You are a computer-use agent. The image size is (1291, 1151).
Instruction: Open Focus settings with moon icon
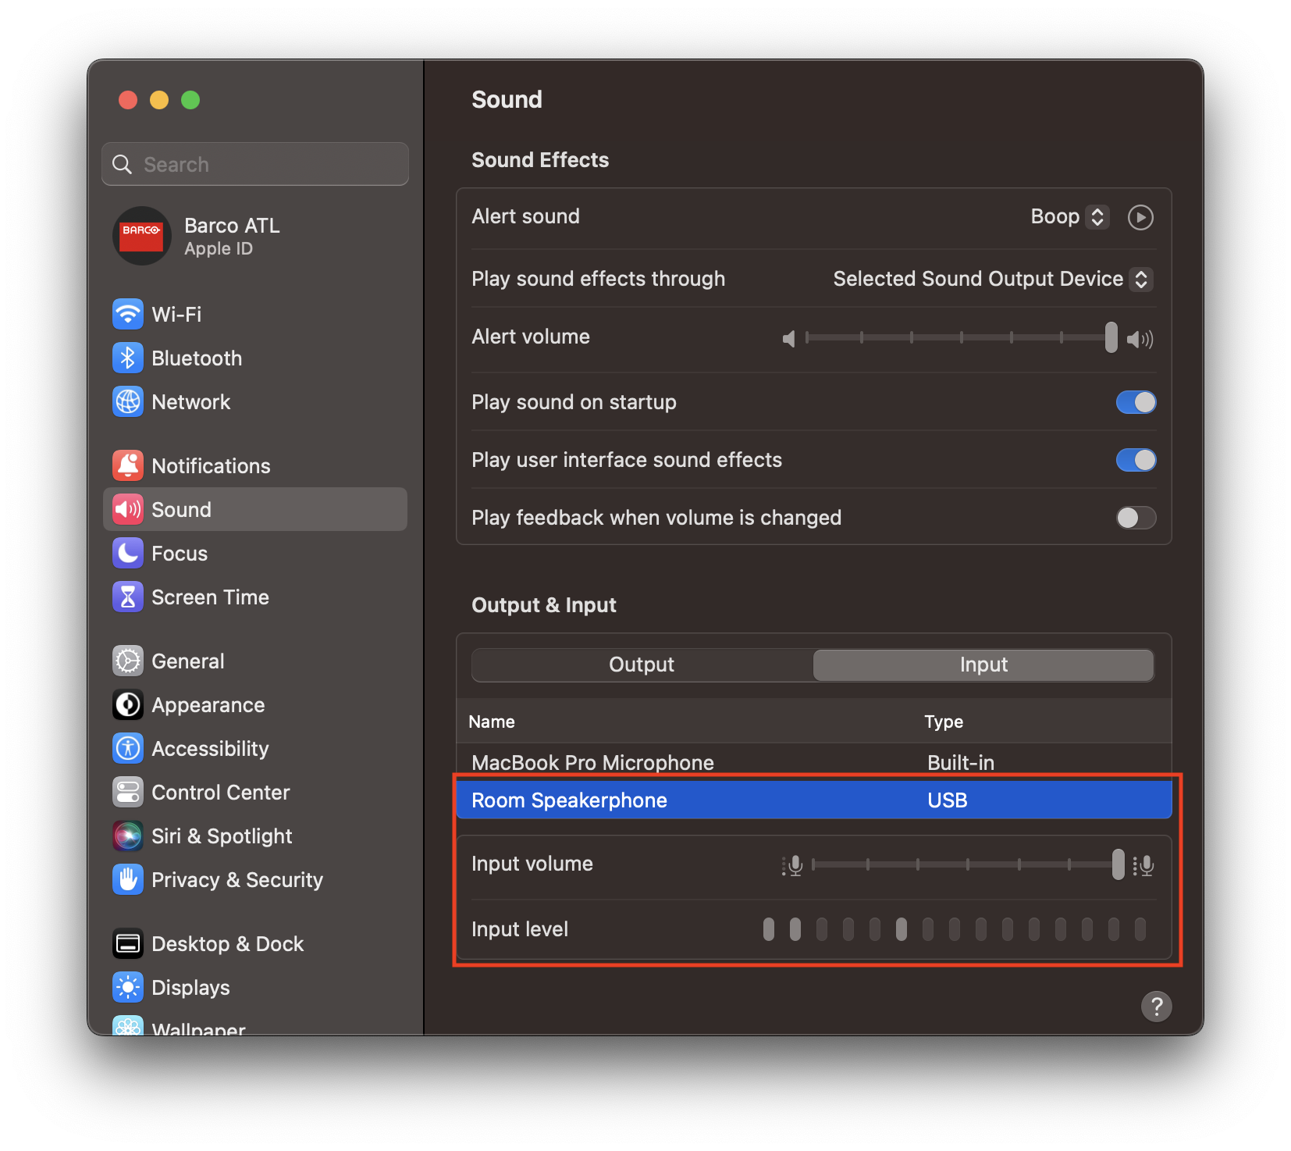128,554
